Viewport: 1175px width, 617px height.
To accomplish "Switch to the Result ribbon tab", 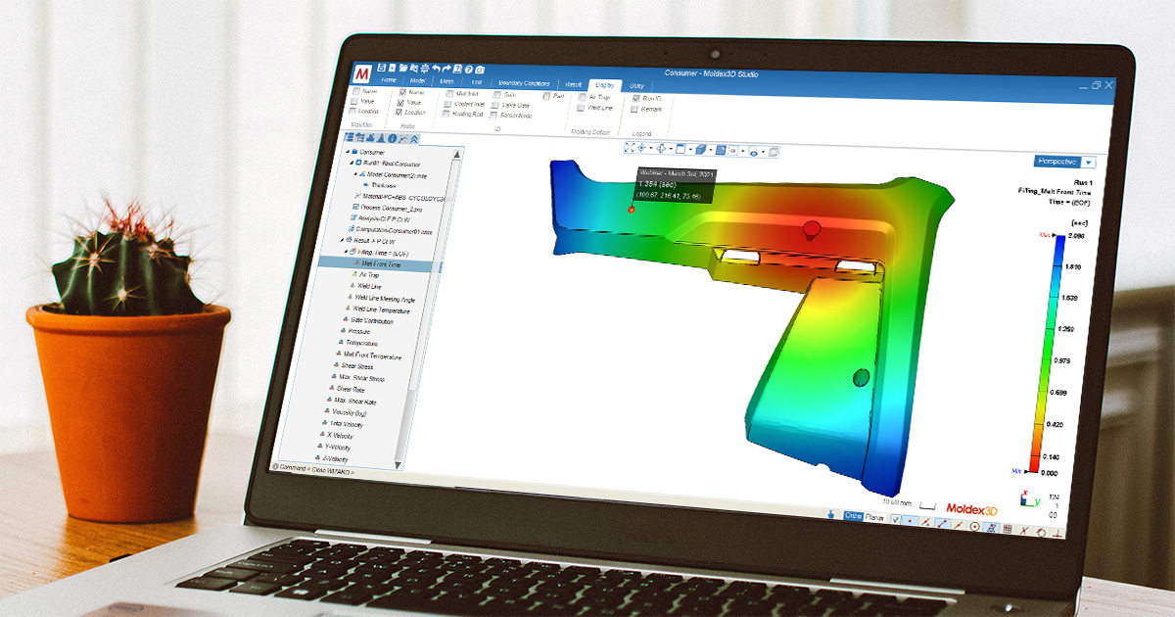I will click(x=574, y=84).
